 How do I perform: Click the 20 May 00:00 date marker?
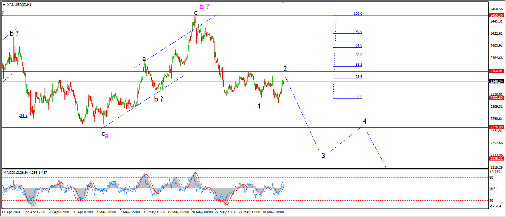[x=203, y=212]
